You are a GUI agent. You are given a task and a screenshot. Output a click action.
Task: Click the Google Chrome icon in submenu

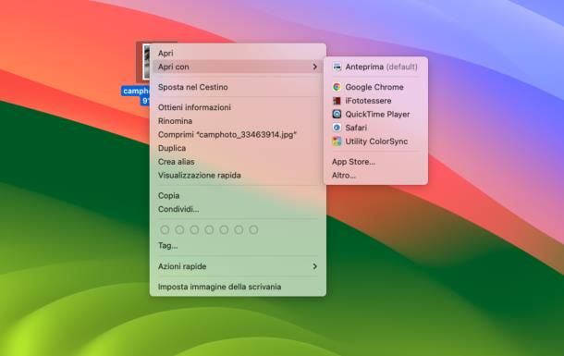pos(337,87)
